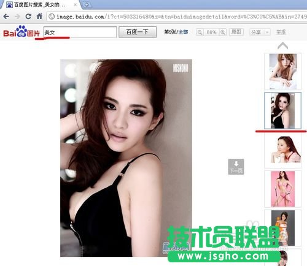Zoom in with the plus magnifier icon
The height and width of the screenshot is (266, 307).
[223, 32]
